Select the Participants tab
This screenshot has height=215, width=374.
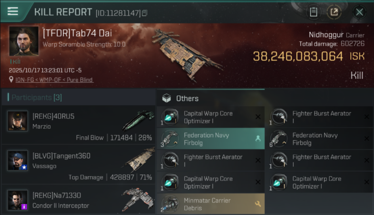37,97
